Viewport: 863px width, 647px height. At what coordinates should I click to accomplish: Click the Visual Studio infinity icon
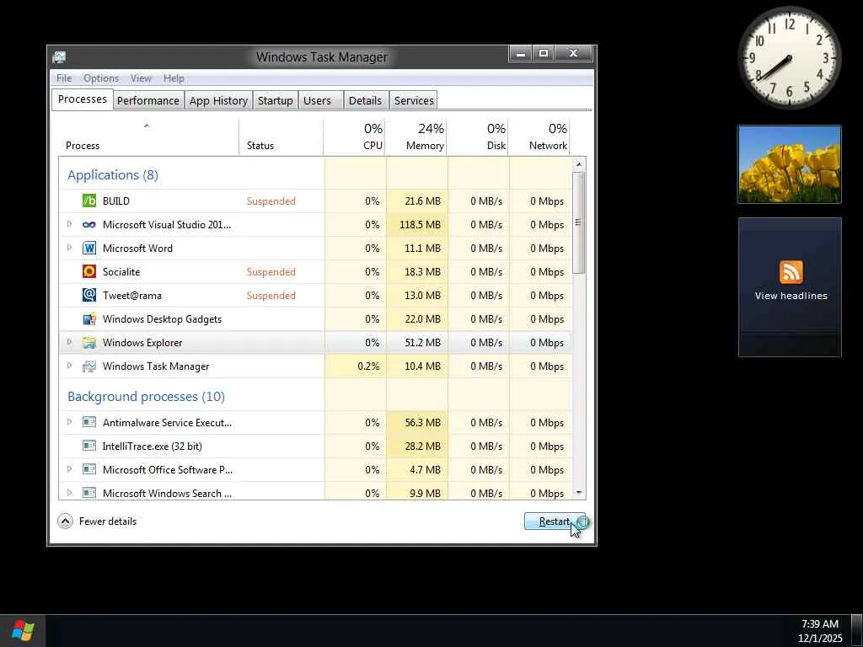coord(89,224)
